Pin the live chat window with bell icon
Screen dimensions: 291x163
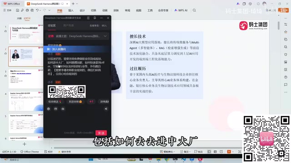pyautogui.click(x=95, y=18)
